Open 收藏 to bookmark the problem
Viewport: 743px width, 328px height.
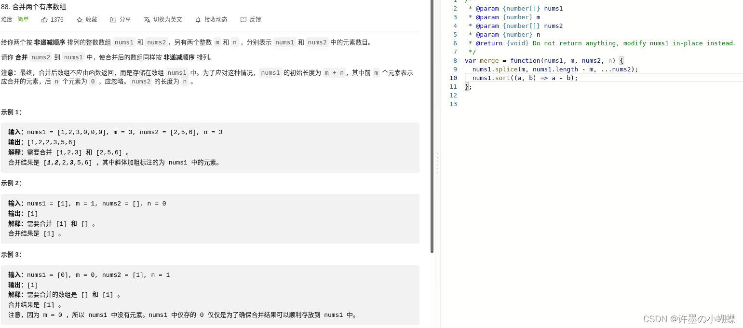(92, 20)
